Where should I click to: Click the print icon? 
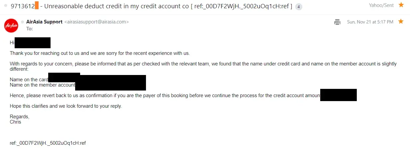point(337,22)
